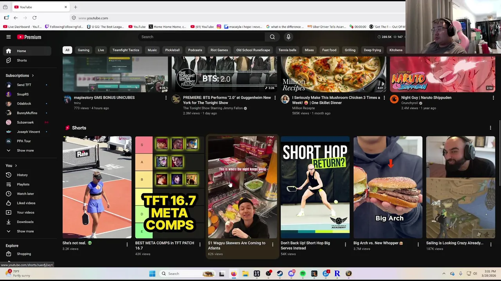Open the Send TFT subscription channel
Screen dimensions: 501x281
tap(27, 85)
